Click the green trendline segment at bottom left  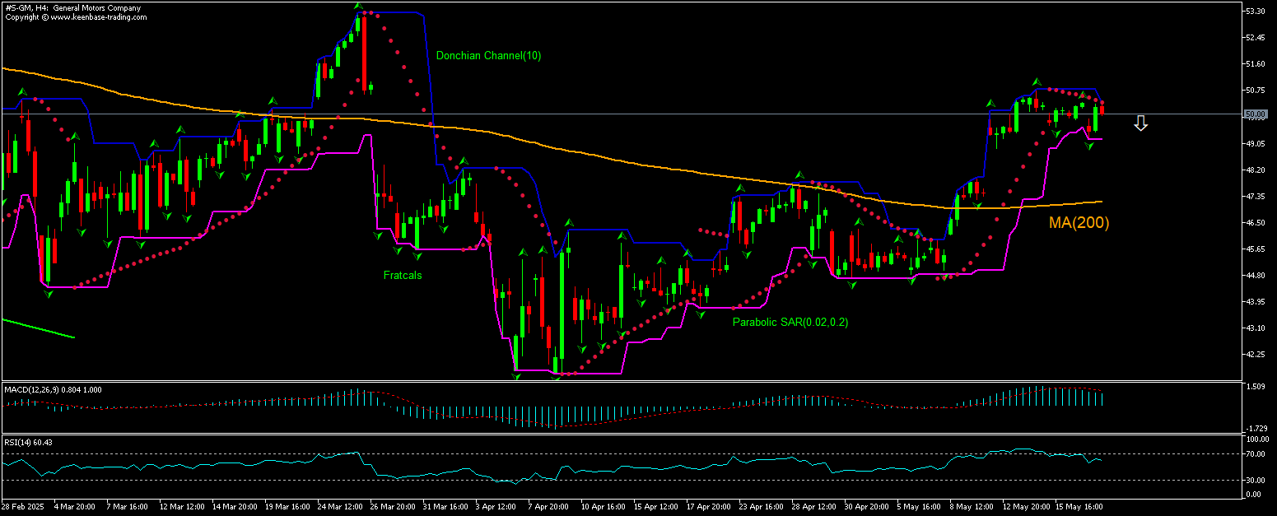[x=37, y=328]
